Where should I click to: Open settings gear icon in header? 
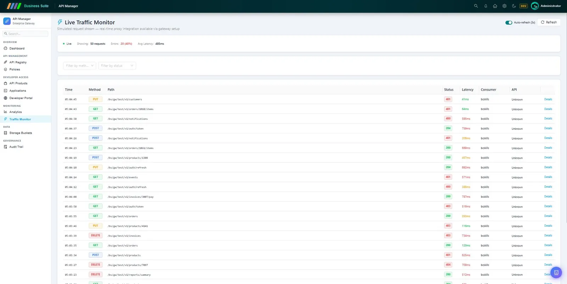coord(504,6)
